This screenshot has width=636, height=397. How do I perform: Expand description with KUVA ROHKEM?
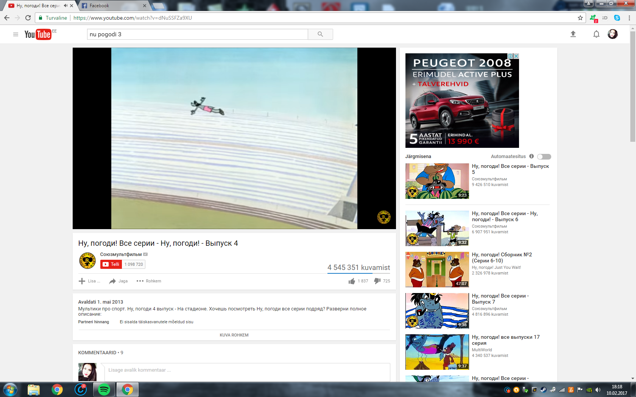[234, 335]
